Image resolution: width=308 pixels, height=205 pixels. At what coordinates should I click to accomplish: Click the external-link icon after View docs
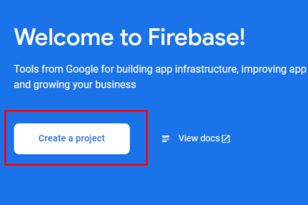tap(225, 139)
